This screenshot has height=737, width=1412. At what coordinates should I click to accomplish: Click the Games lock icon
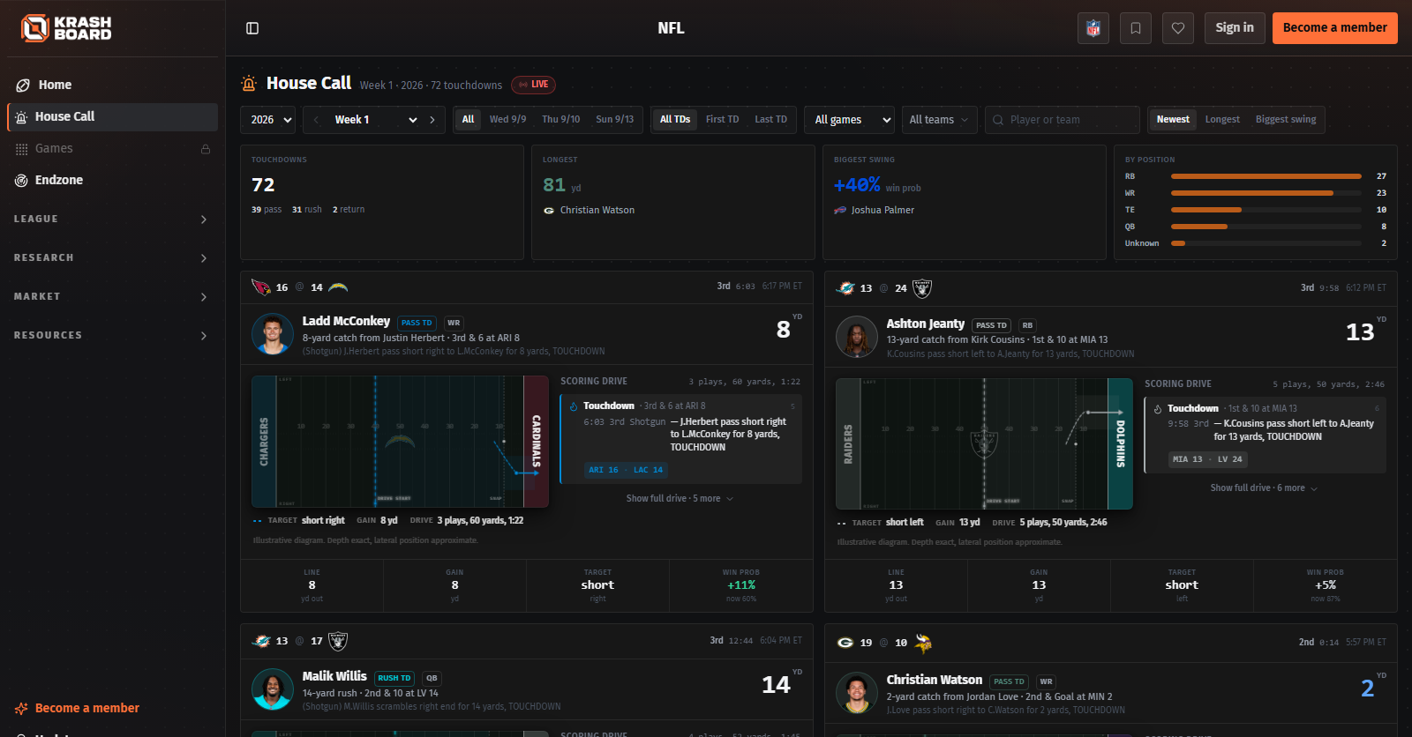pyautogui.click(x=206, y=149)
